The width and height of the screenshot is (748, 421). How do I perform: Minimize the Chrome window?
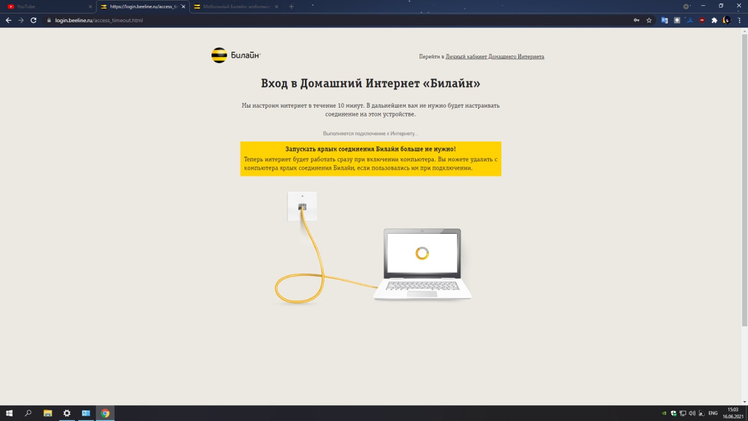click(704, 6)
